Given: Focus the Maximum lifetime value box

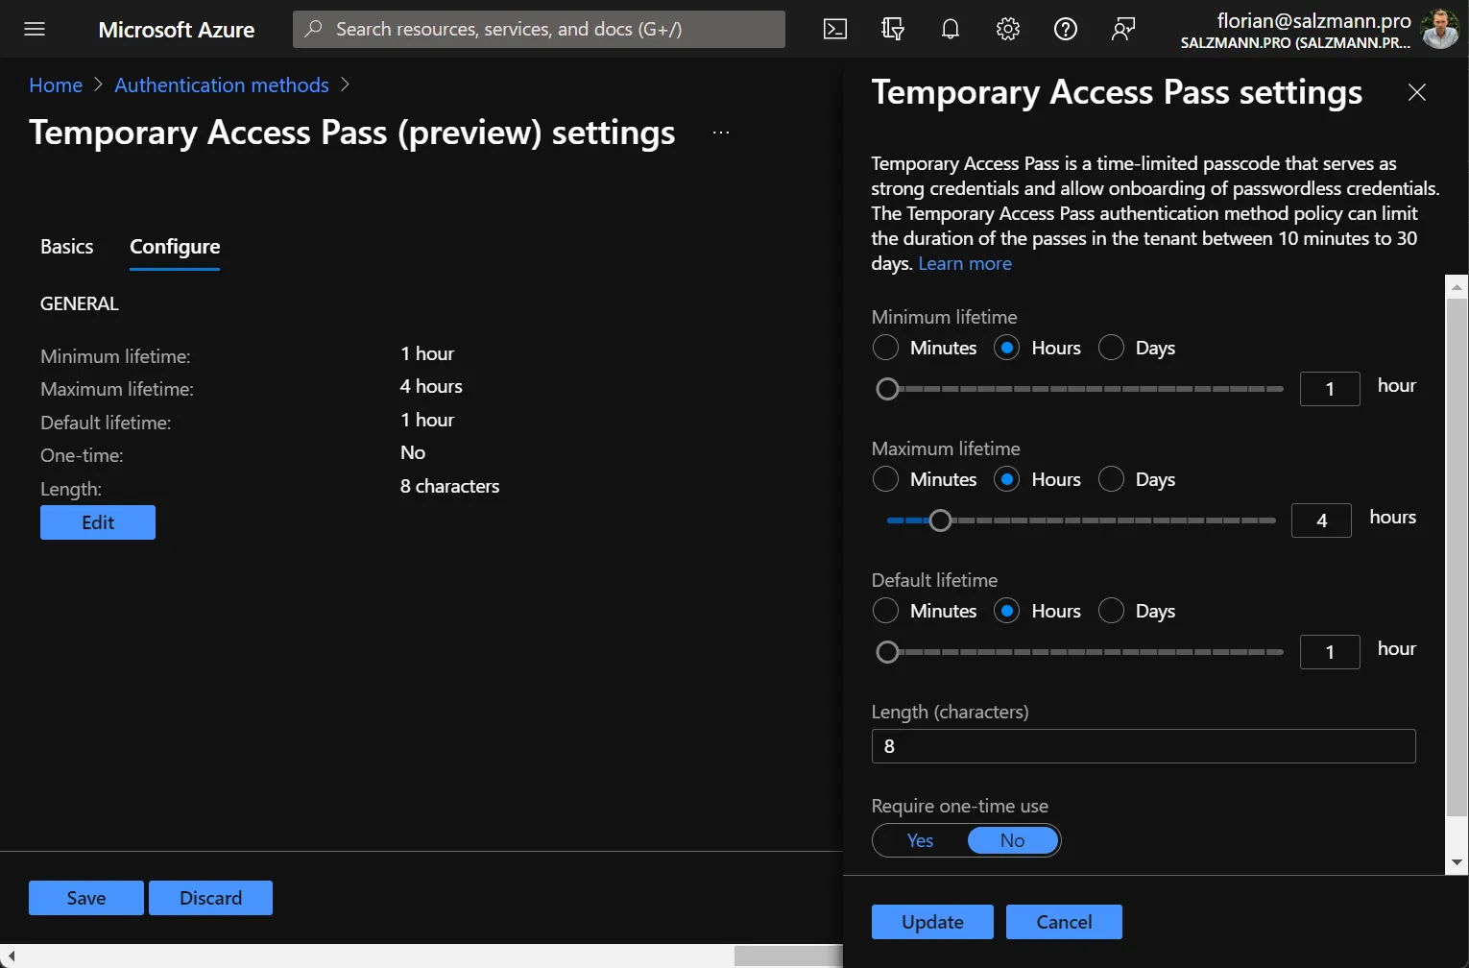Looking at the screenshot, I should click(1321, 520).
